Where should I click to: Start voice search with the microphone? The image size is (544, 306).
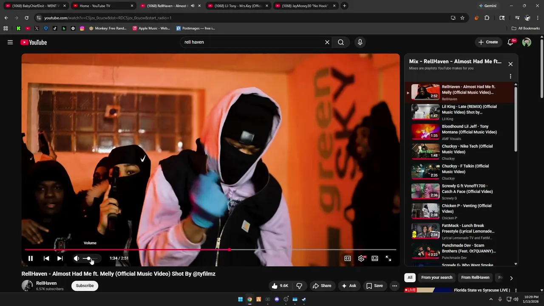[x=360, y=42]
